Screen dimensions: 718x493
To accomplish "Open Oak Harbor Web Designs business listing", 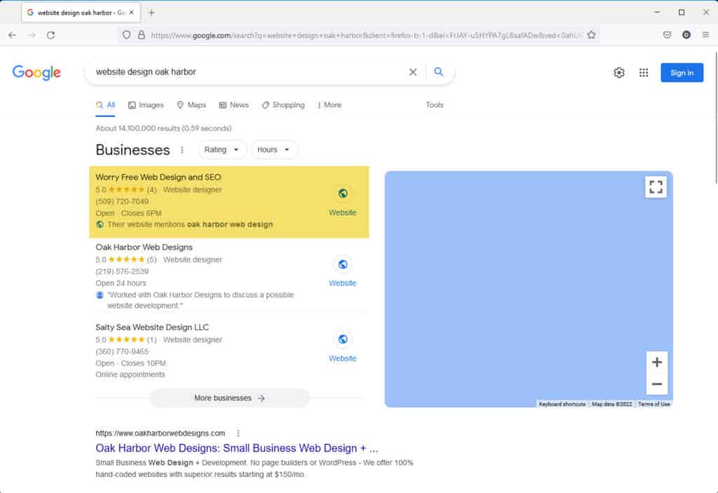I will coord(144,247).
